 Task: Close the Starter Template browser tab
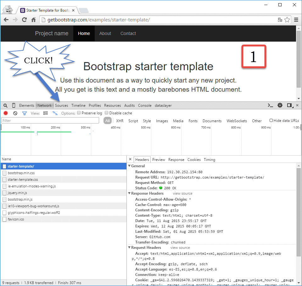(73, 10)
